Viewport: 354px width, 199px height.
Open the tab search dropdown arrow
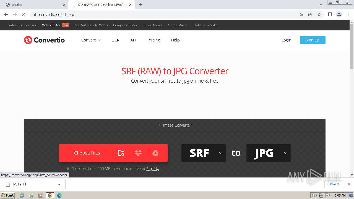click(321, 5)
